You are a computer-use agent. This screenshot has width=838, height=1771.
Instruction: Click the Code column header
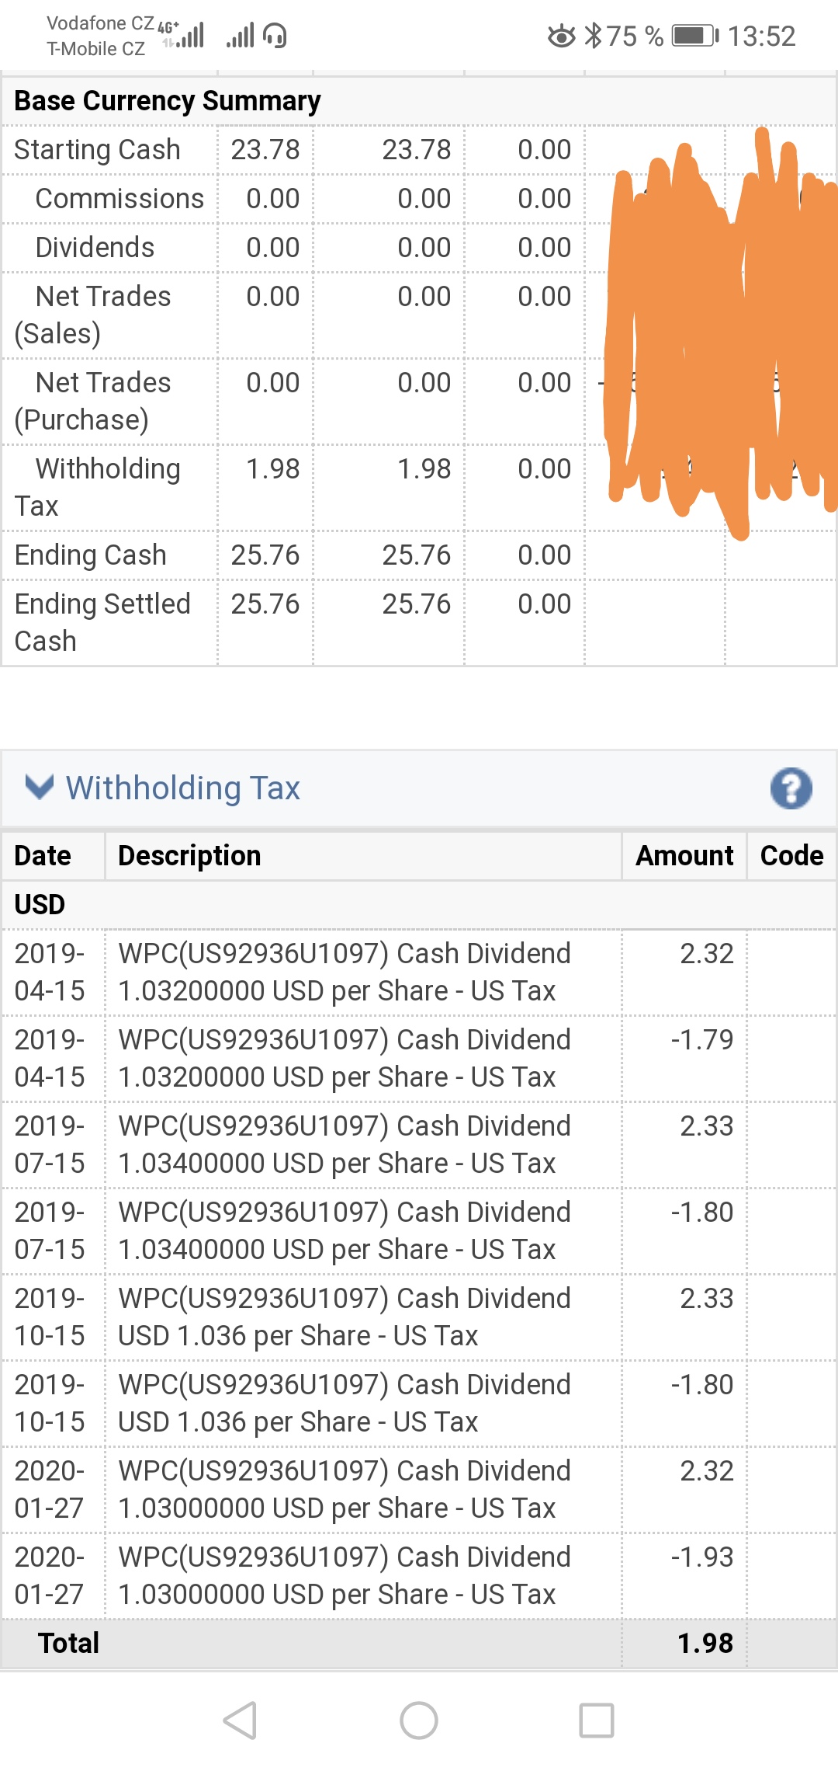(x=791, y=855)
